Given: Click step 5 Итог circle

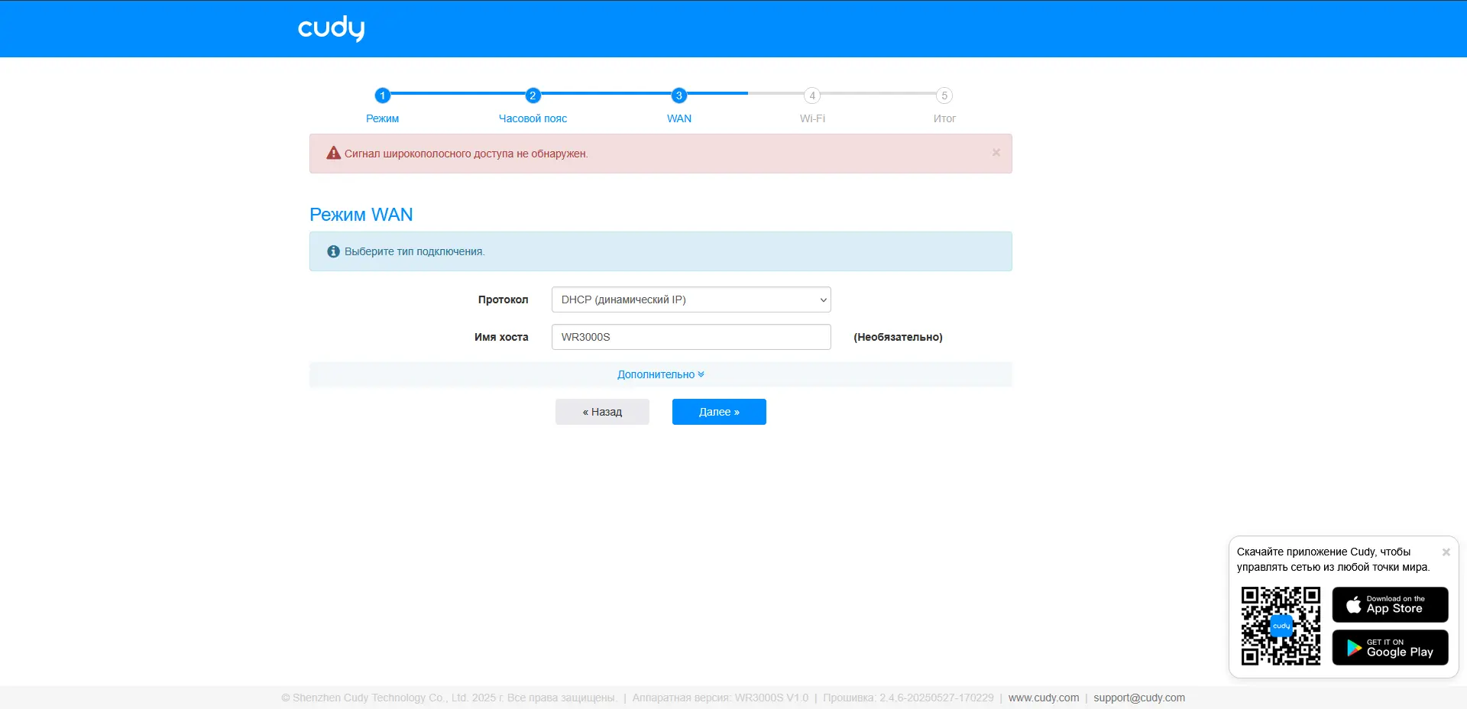Looking at the screenshot, I should coord(944,96).
